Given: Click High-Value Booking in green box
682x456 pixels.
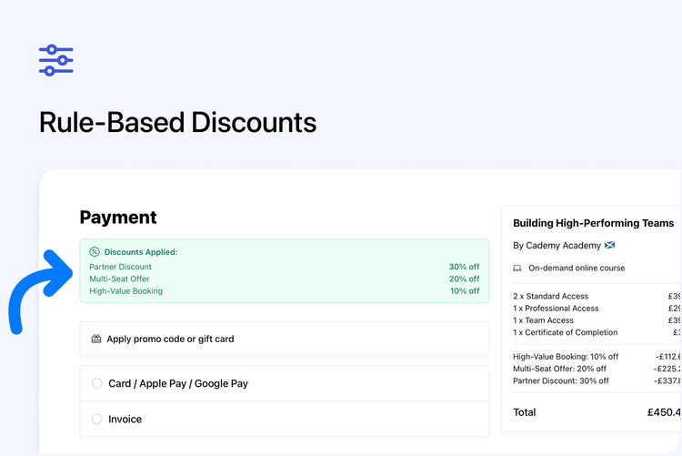Looking at the screenshot, I should 125,291.
